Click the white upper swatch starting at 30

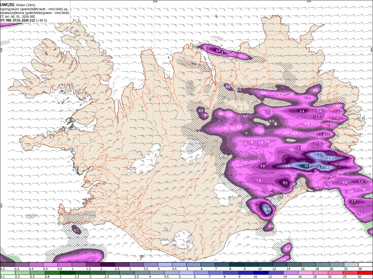[366, 265]
